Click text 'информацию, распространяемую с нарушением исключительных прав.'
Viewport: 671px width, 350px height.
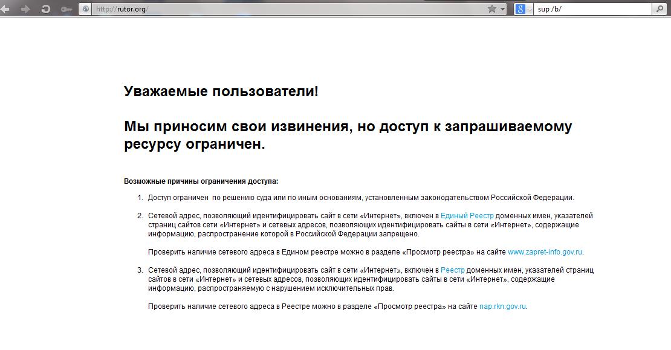271,288
